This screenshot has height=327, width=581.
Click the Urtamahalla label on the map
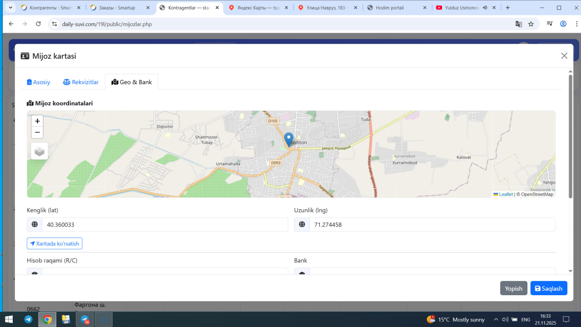(x=228, y=163)
